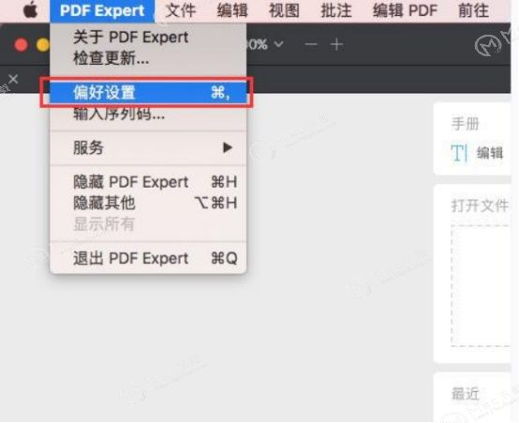Click the yellow minimize window button
The width and height of the screenshot is (519, 423).
43,45
